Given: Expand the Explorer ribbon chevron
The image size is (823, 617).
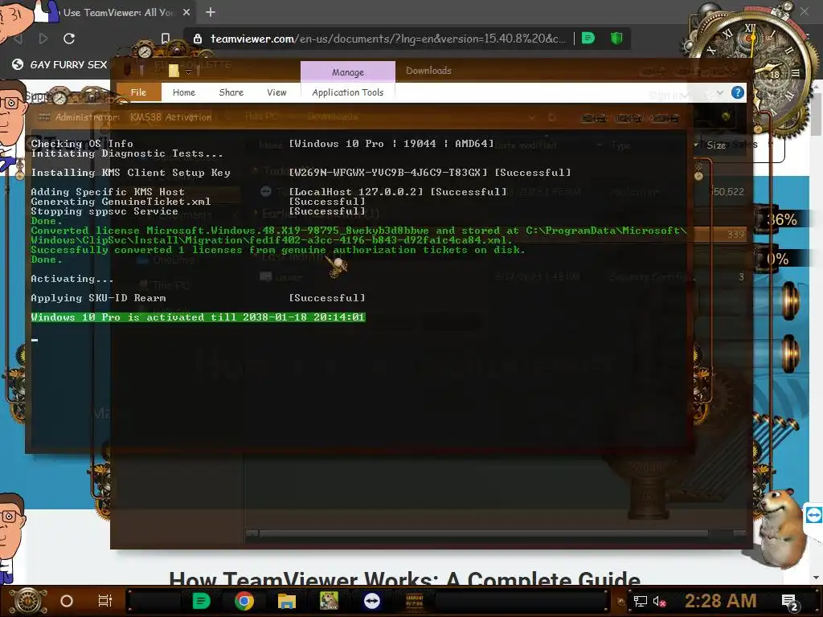Looking at the screenshot, I should coord(720,93).
